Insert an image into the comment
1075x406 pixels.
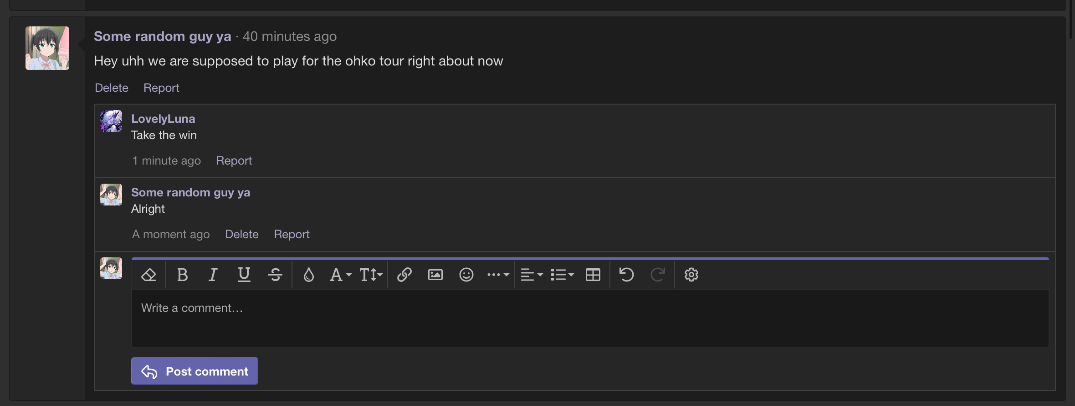435,275
